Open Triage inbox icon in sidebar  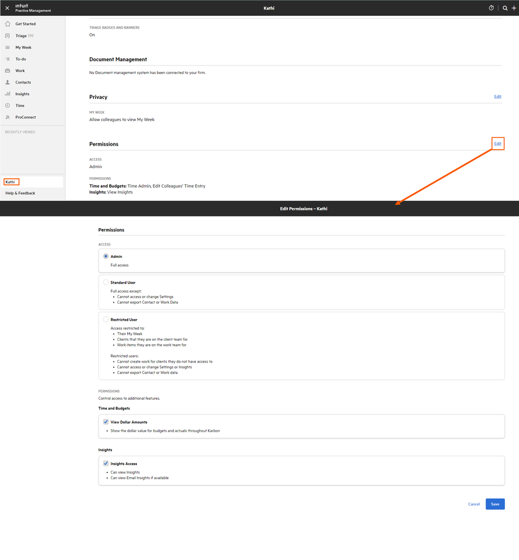coord(7,36)
